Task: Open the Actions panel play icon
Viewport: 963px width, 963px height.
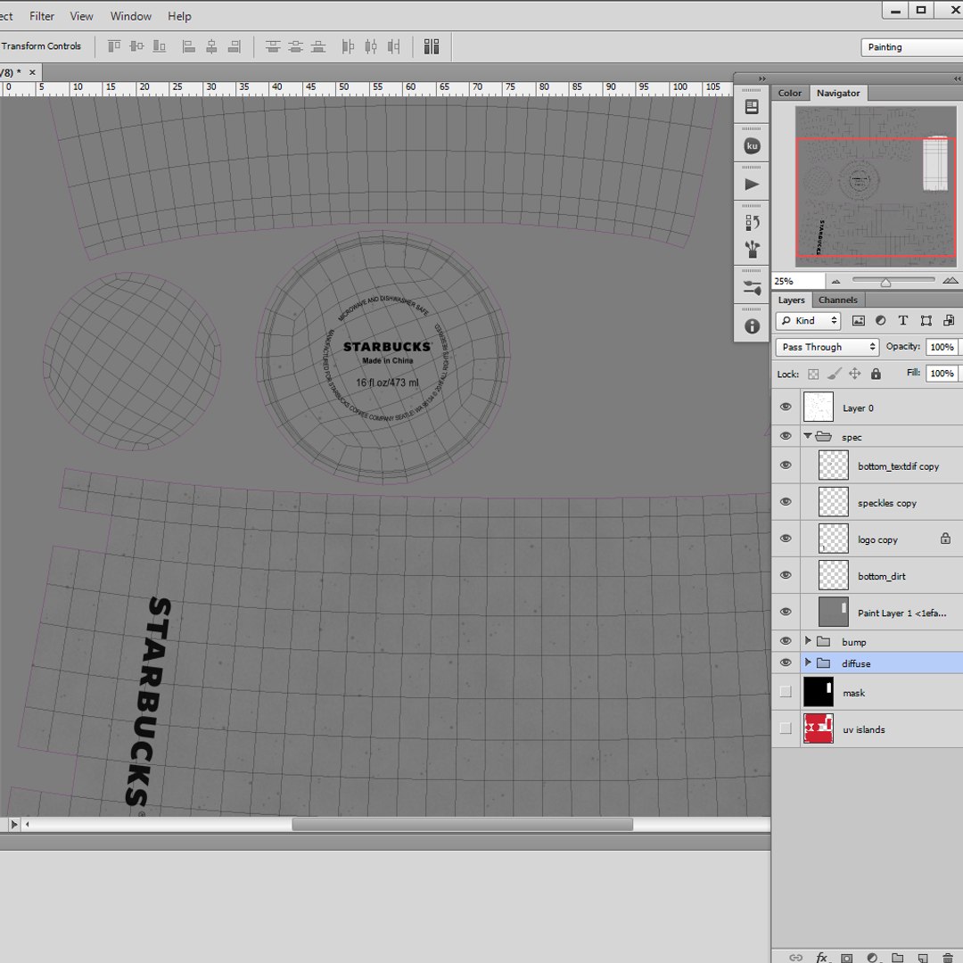Action: pos(752,185)
